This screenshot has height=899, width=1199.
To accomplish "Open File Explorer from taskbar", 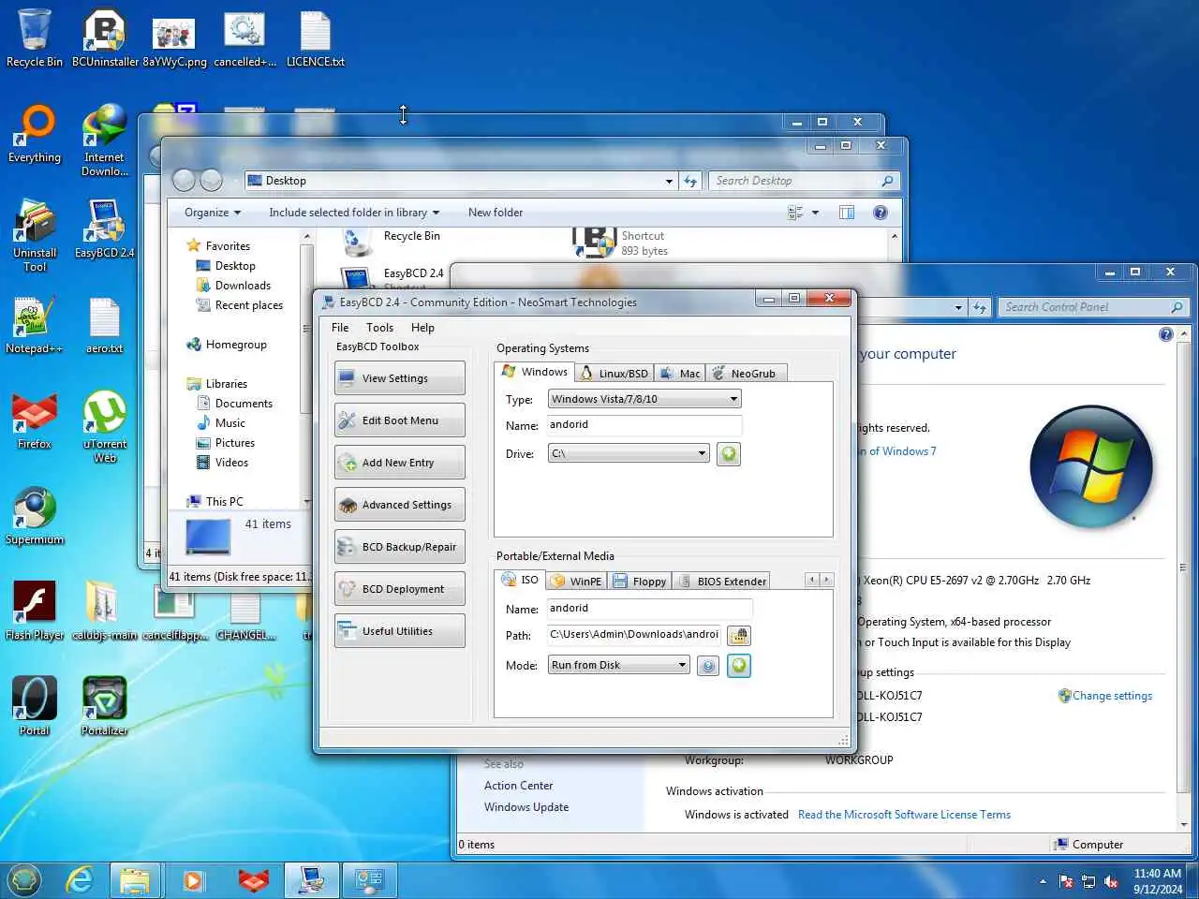I will pos(135,880).
